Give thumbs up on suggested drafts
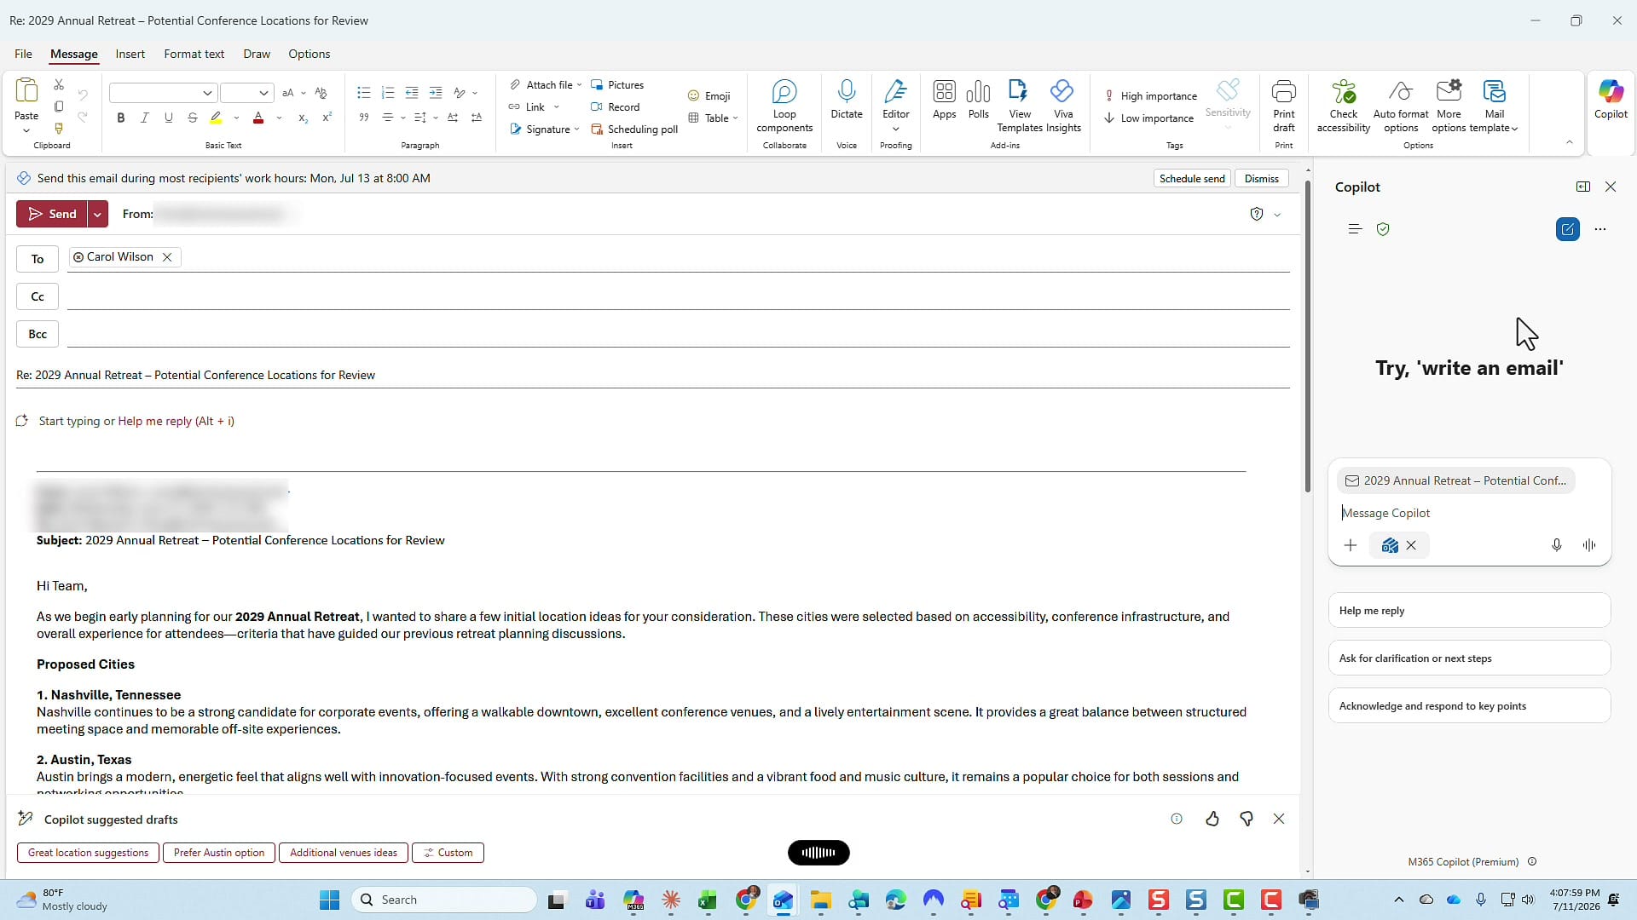 tap(1212, 819)
